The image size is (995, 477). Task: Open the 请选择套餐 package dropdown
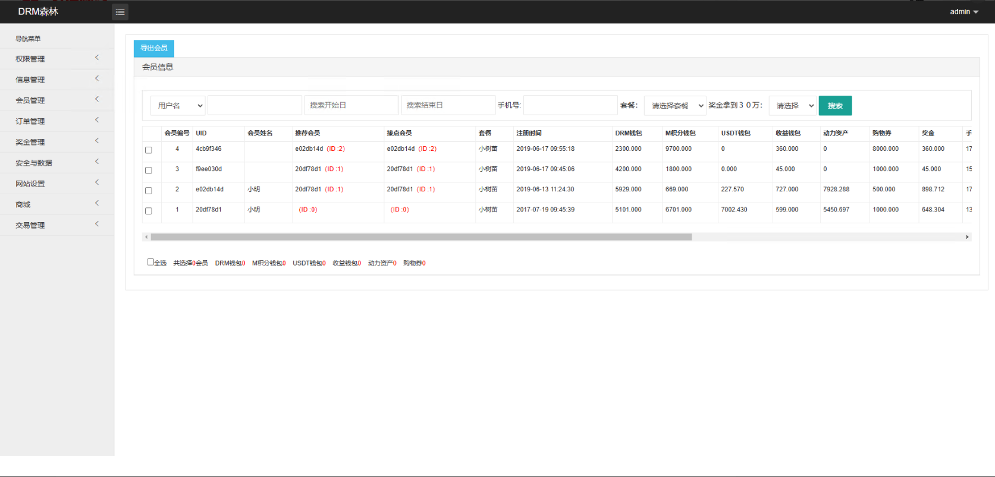pos(675,106)
